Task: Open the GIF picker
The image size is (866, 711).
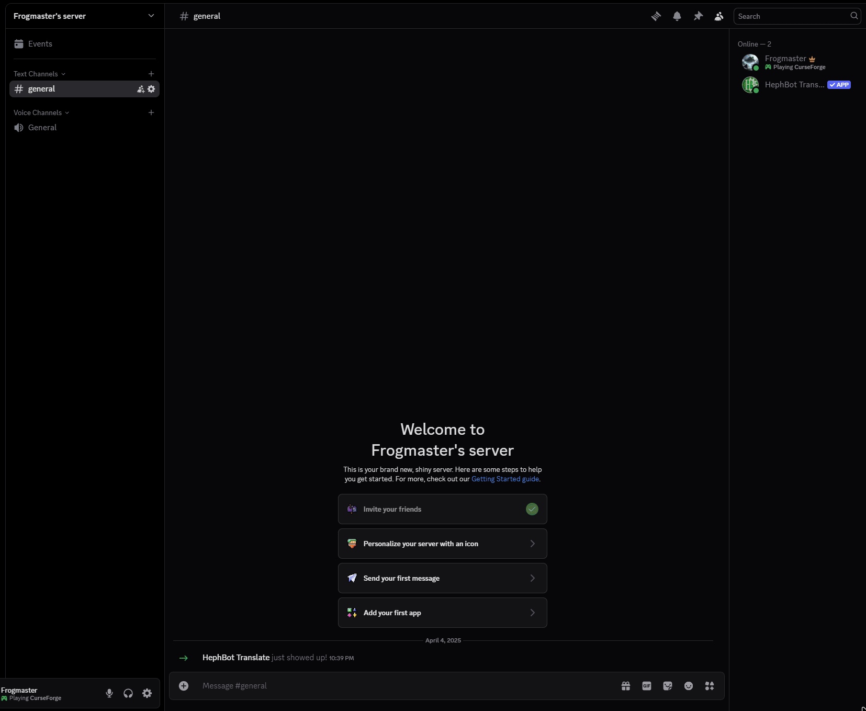Action: point(647,686)
